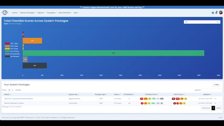
Task: Sort table by Checklist Score column
Action: [152, 94]
